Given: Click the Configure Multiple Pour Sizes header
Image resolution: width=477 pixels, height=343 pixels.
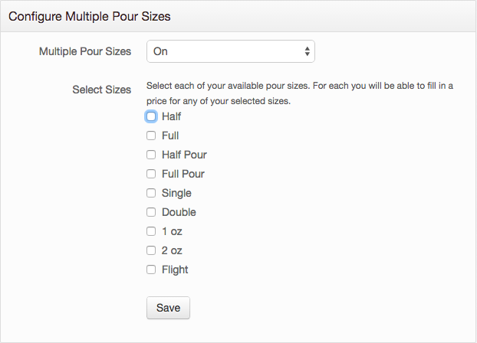Looking at the screenshot, I should pyautogui.click(x=90, y=16).
